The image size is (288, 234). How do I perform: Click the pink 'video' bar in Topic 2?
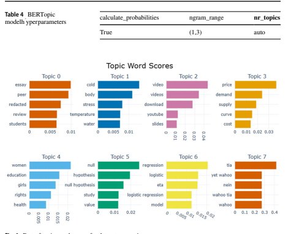pyautogui.click(x=187, y=85)
